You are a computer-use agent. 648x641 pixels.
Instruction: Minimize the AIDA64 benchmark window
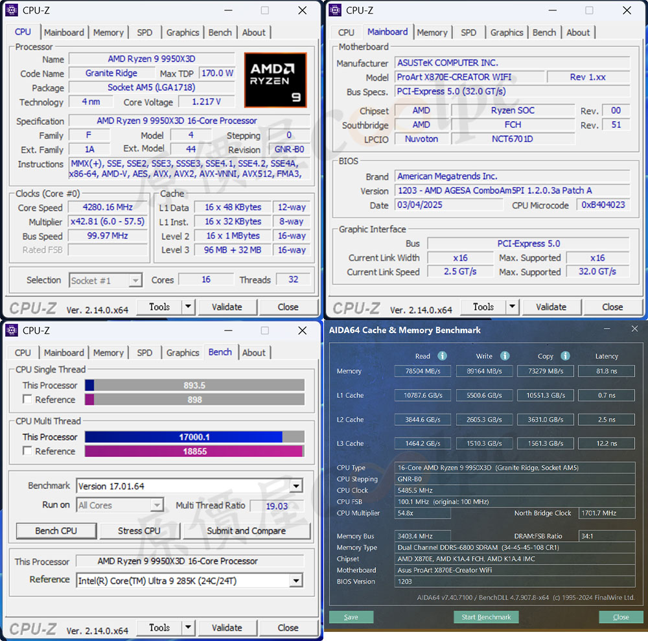[607, 329]
